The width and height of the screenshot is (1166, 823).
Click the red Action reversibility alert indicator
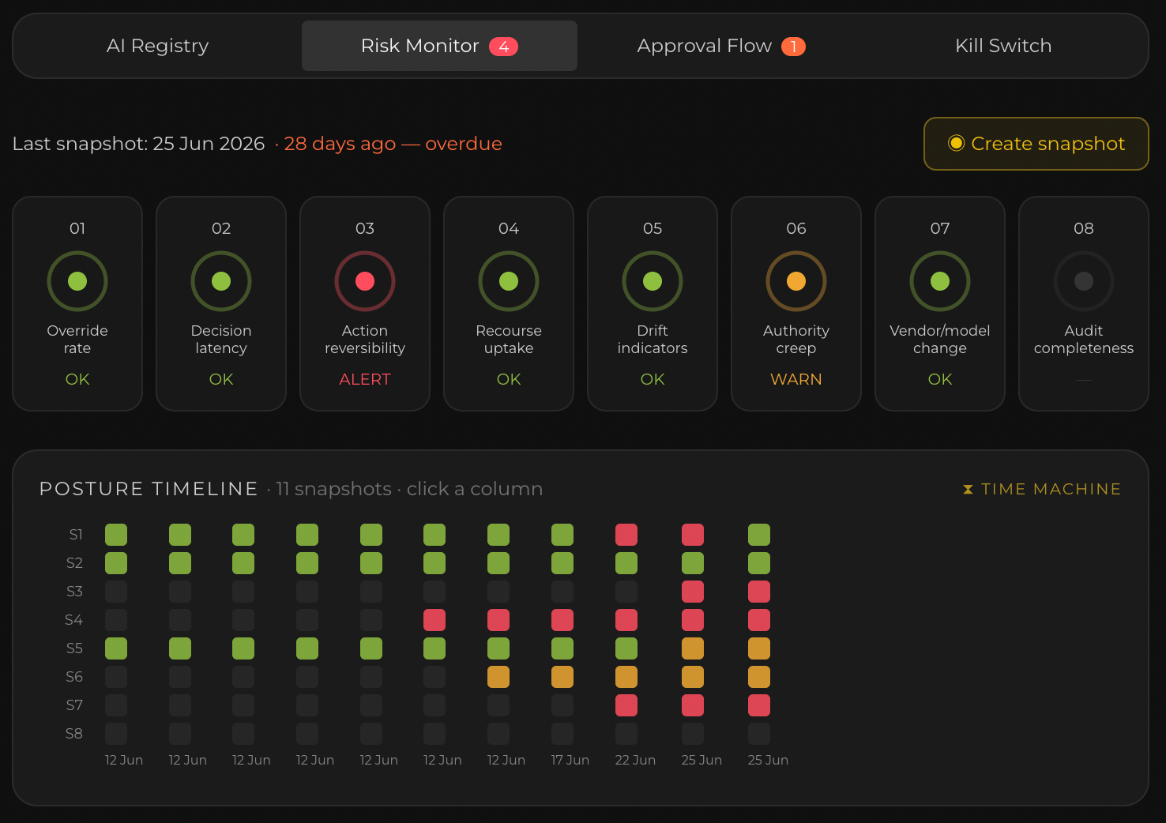pyautogui.click(x=365, y=281)
